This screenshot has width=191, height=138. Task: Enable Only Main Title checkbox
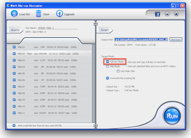[118, 71]
